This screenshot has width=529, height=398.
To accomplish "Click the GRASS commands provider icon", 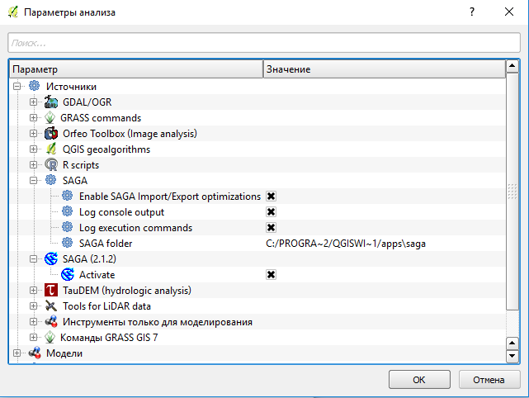I will (50, 117).
